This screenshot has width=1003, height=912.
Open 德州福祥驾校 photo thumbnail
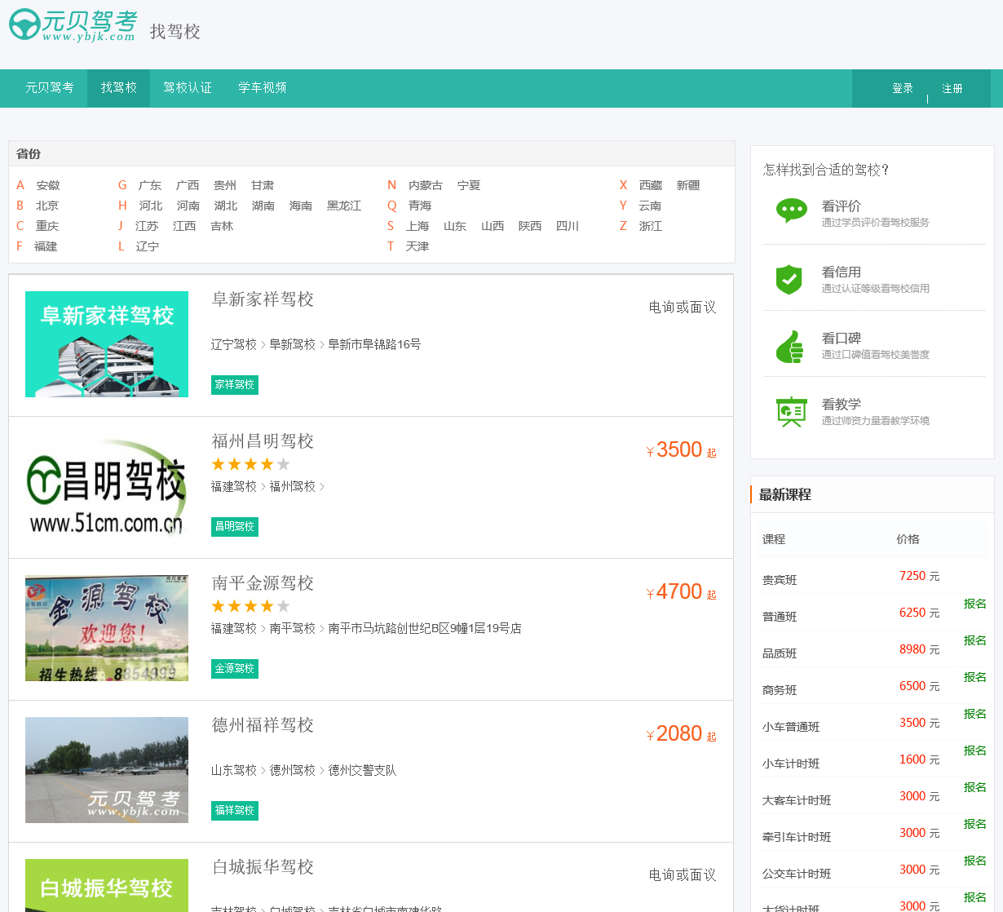pyautogui.click(x=107, y=770)
